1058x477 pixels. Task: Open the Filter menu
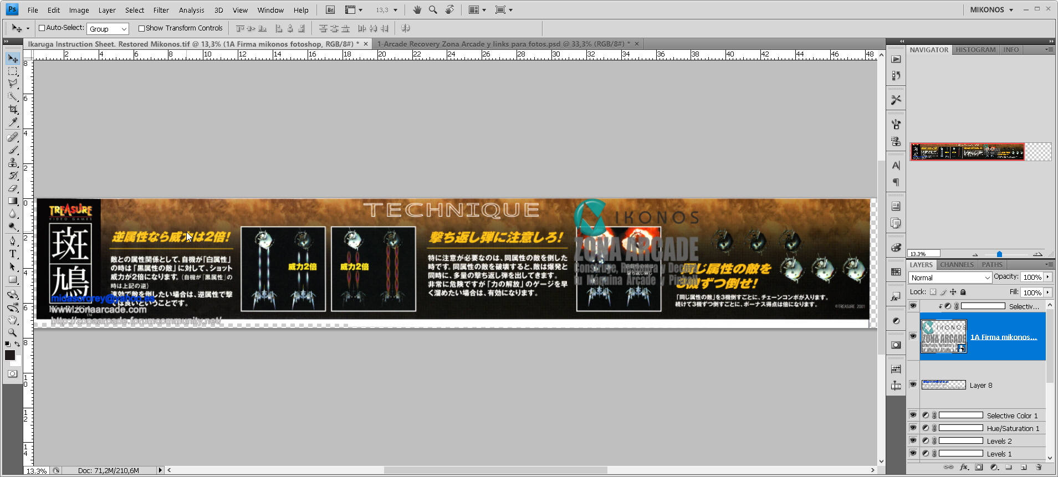point(161,10)
